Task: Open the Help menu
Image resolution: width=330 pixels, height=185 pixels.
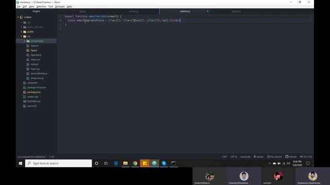Action: click(69, 7)
